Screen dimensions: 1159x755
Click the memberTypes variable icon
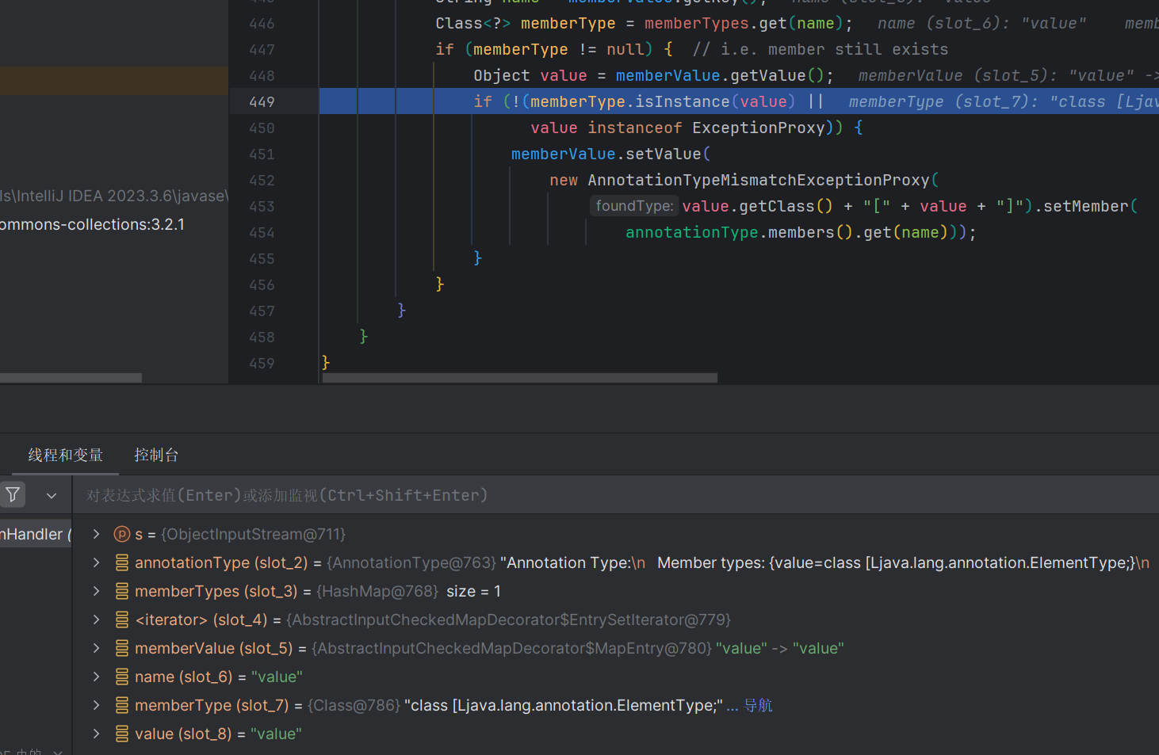click(x=122, y=592)
